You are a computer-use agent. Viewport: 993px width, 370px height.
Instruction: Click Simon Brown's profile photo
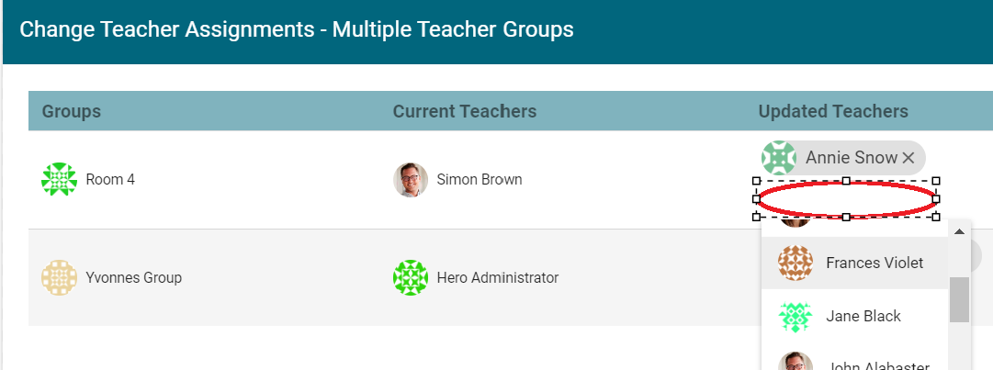[x=411, y=180]
